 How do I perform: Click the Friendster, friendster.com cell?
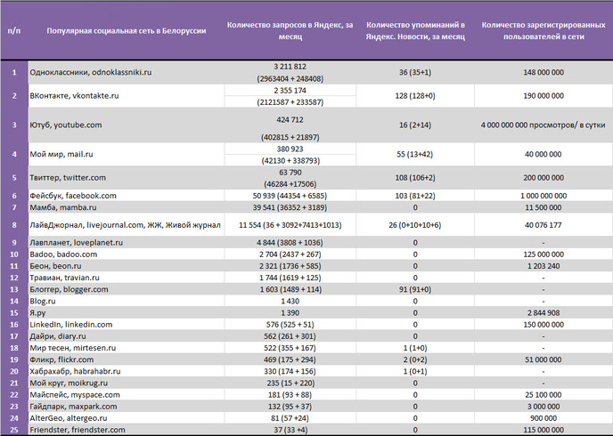point(127,430)
